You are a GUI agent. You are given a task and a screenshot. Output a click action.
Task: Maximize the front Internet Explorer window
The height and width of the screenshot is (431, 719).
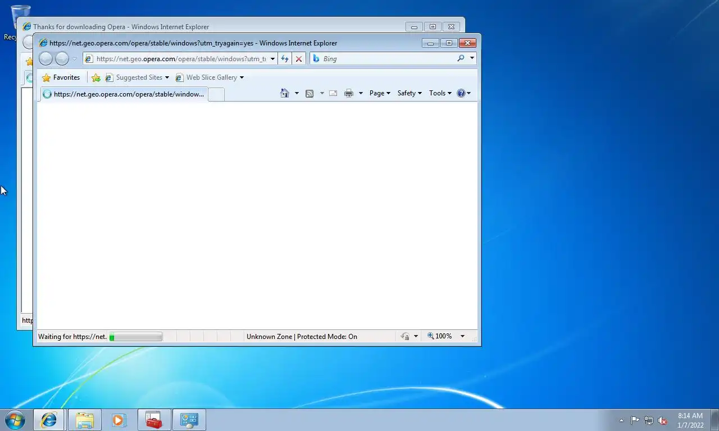point(449,43)
